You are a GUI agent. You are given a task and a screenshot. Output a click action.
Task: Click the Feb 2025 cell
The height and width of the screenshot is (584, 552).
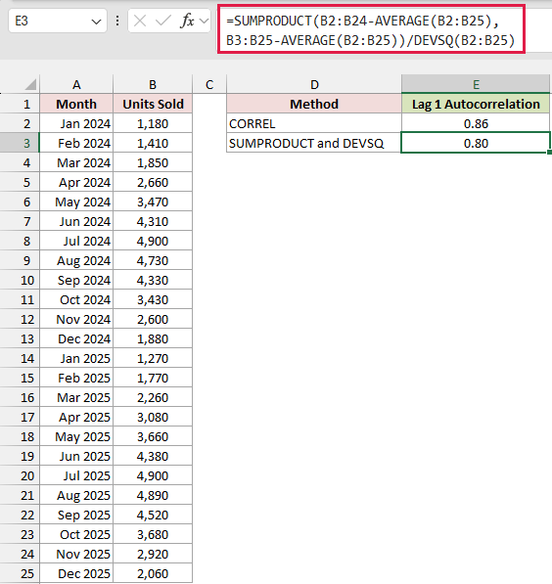76,378
